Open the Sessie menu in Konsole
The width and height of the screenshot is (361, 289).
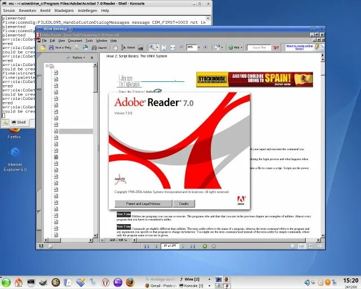(x=9, y=11)
